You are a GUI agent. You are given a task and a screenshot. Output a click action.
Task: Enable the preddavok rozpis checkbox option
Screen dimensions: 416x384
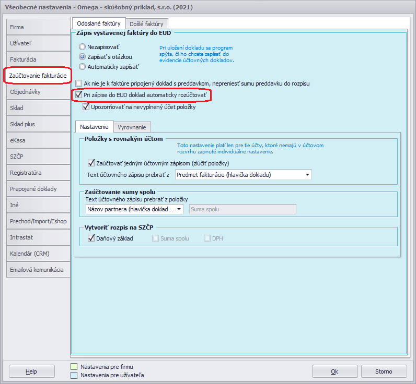pos(79,83)
